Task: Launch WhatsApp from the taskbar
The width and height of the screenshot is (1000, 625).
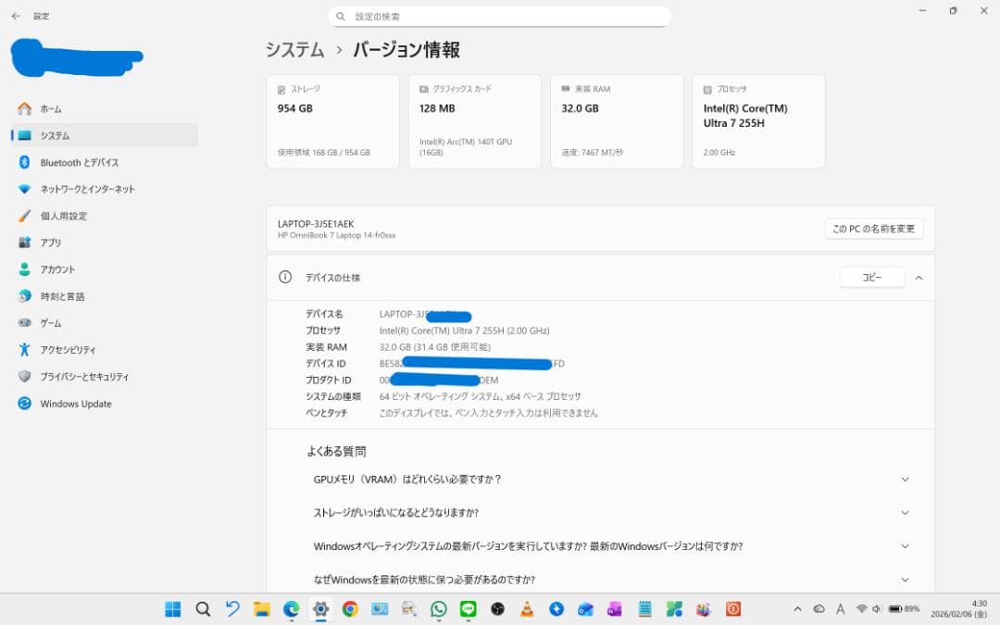Action: coord(438,609)
